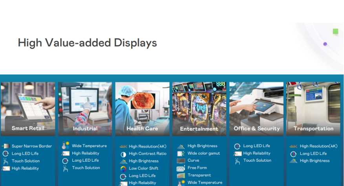Click the 'Low Color Shift' text

click(143, 168)
